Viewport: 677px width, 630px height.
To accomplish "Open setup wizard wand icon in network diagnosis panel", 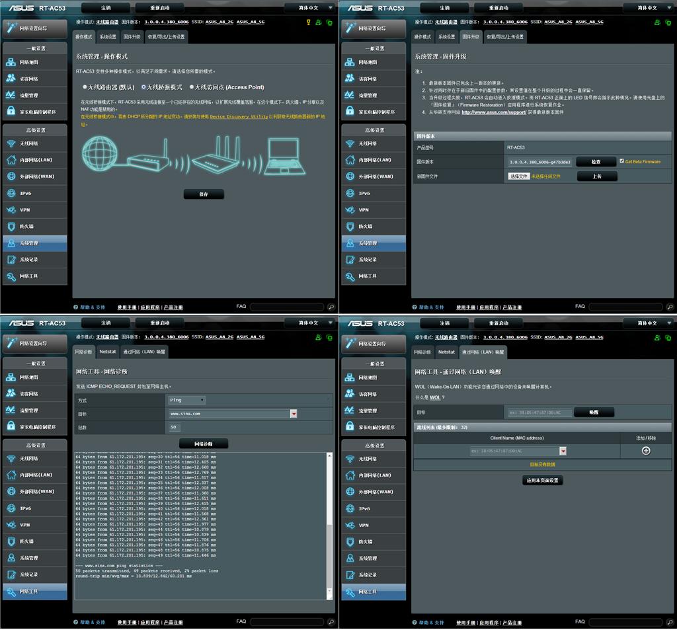I will click(11, 342).
